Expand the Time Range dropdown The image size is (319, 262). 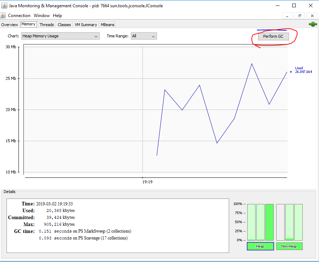[x=144, y=36]
